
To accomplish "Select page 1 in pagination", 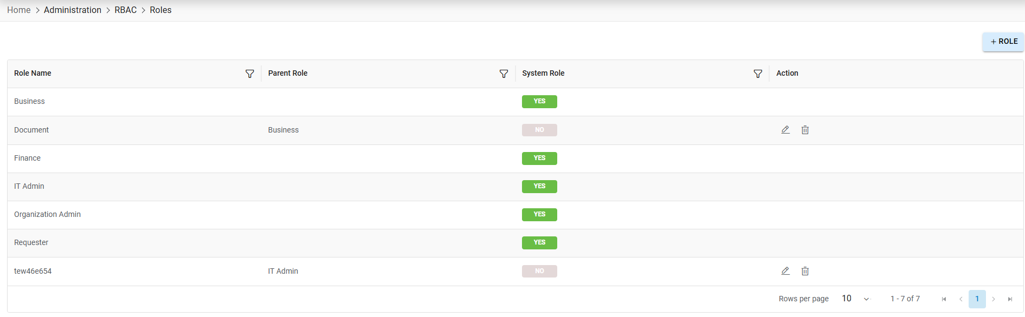I will click(977, 299).
